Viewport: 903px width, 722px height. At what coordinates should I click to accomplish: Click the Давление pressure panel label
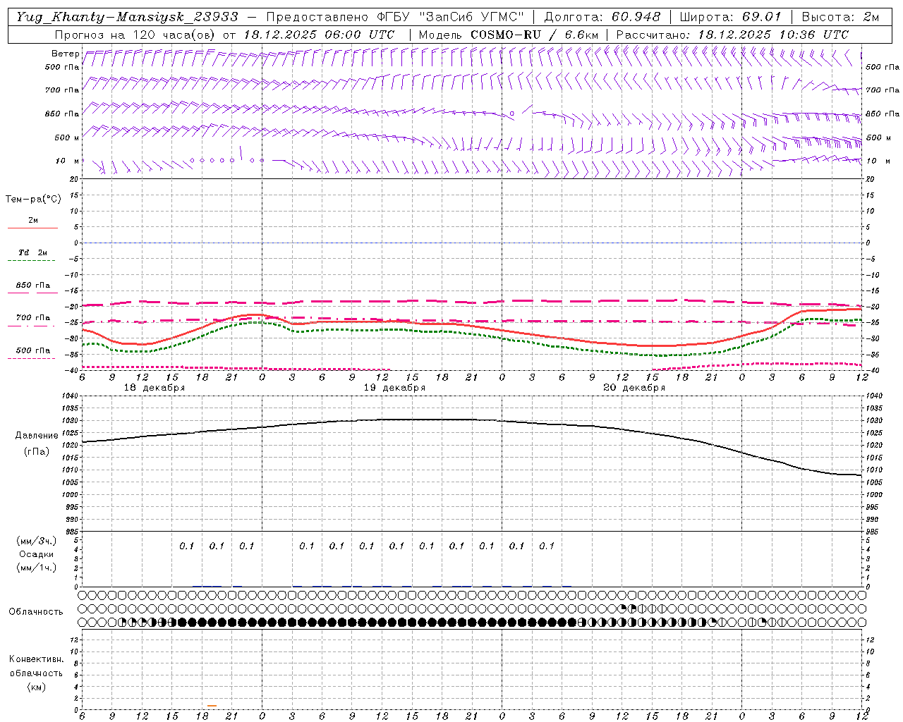[x=37, y=436]
